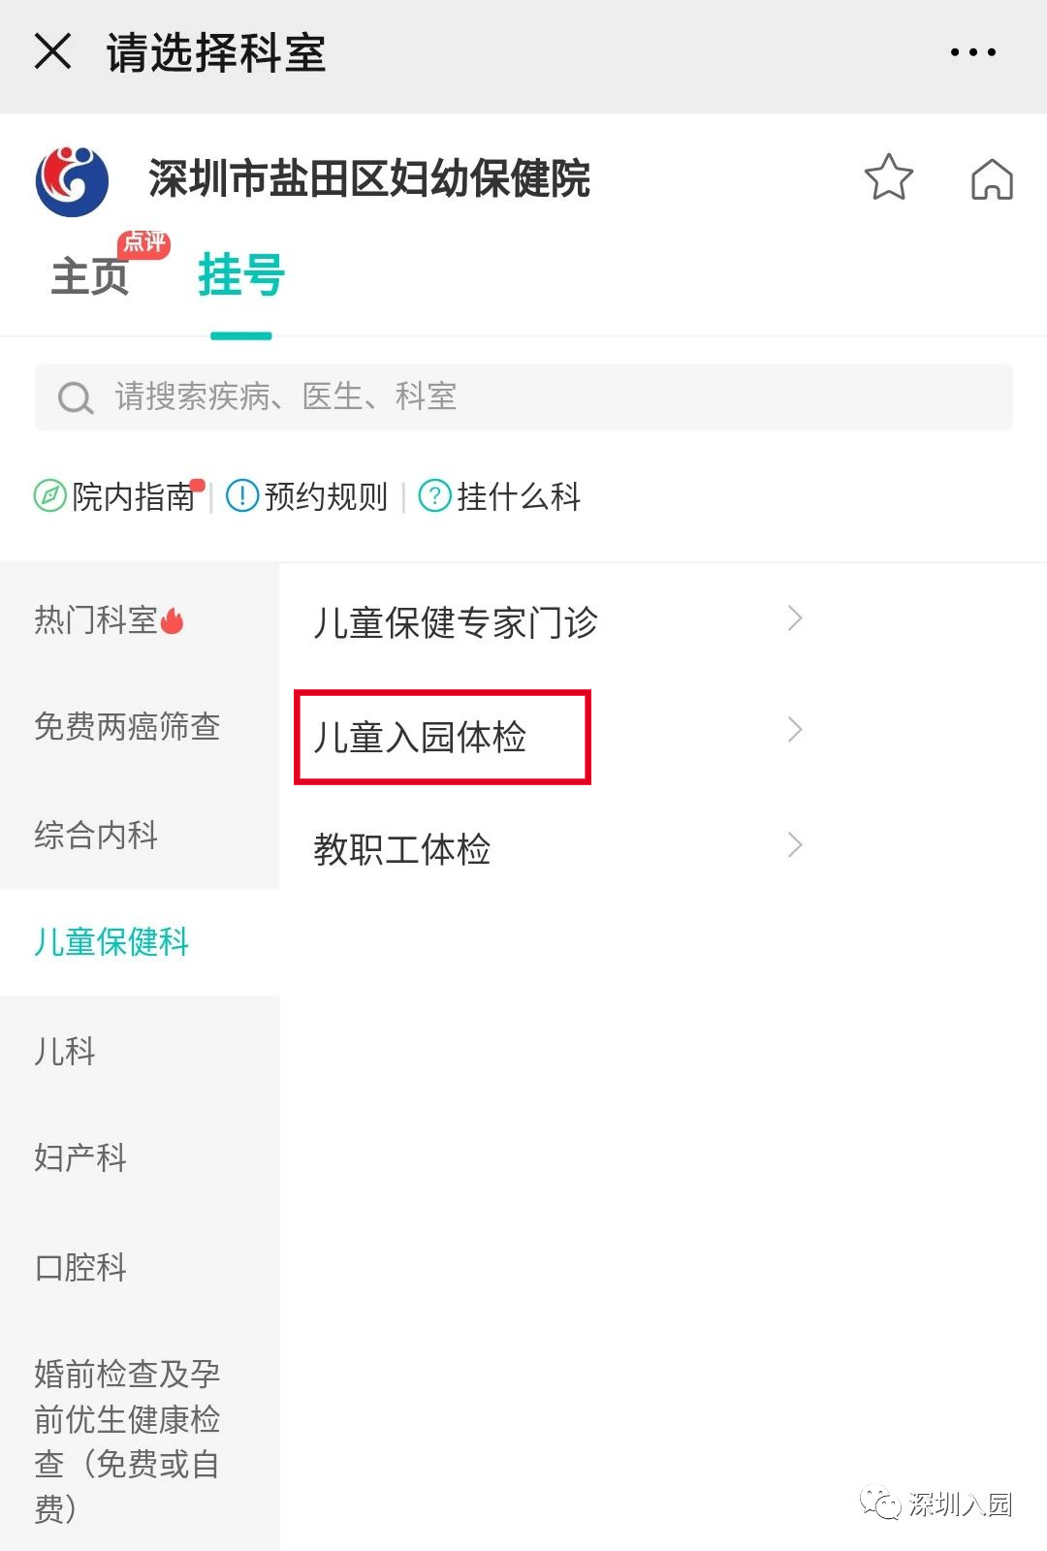
Task: Expand 儿童保健专家门诊 with its arrow
Action: tap(795, 617)
